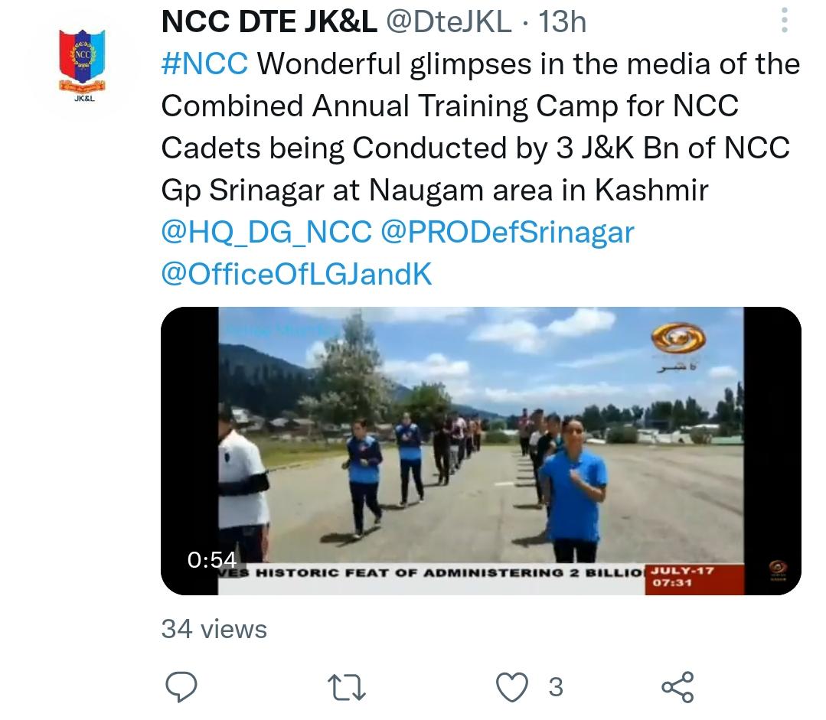Screen dimensions: 826x720
Task: Visit the @HQ_DG_NCC mention
Action: tap(266, 233)
